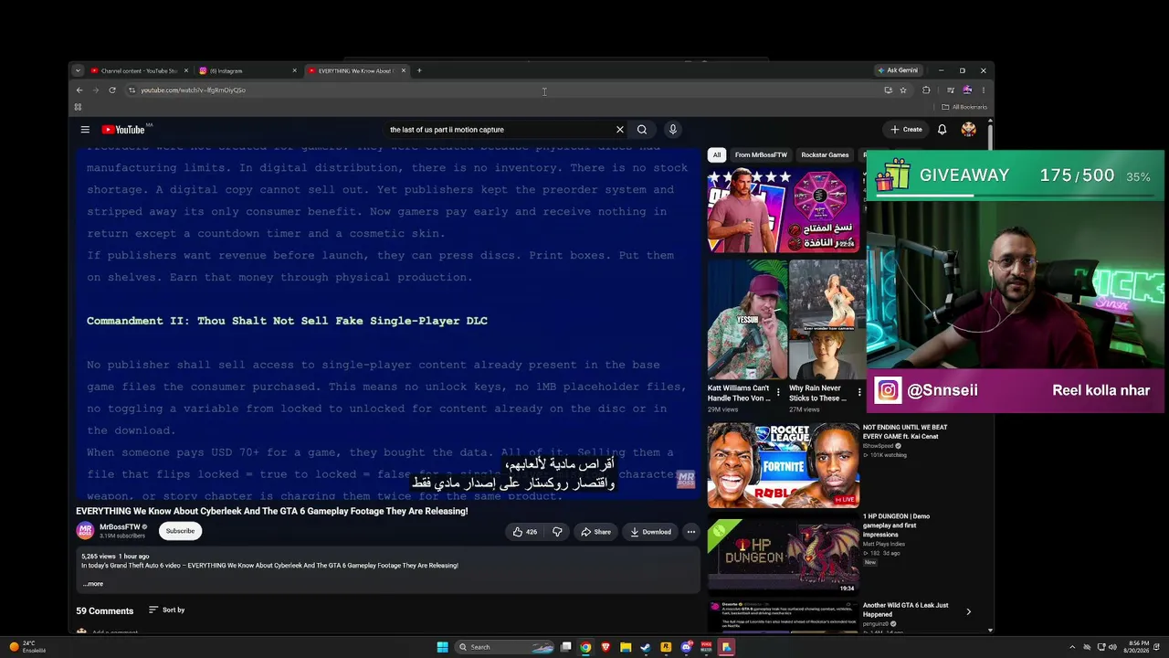Open Rockstar Games Launcher in taskbar

[666, 647]
